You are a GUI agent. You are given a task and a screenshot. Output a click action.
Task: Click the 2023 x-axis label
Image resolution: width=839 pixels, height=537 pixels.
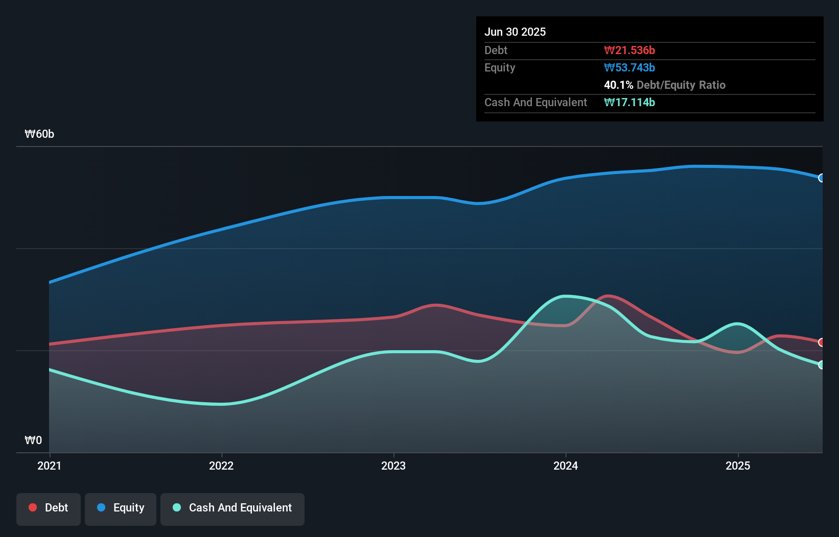pos(393,466)
